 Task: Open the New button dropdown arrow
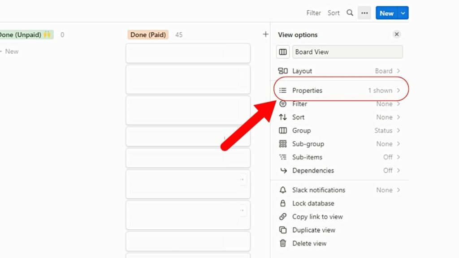click(403, 13)
